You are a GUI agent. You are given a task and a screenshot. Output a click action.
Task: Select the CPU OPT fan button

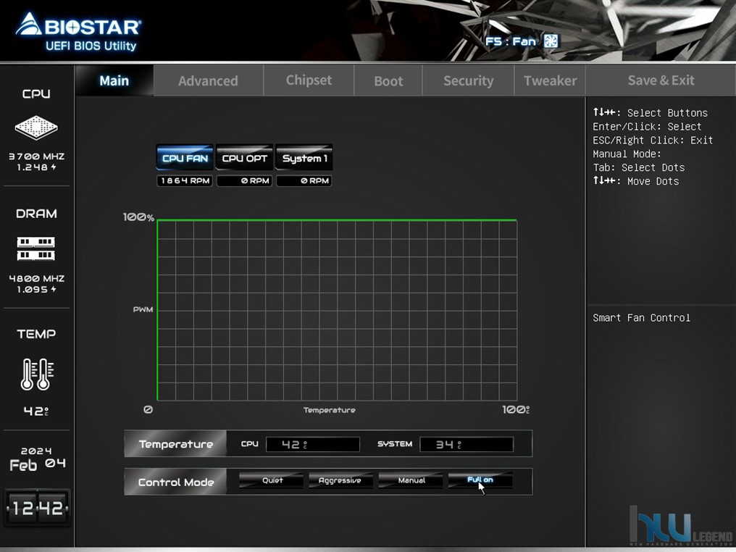click(245, 158)
